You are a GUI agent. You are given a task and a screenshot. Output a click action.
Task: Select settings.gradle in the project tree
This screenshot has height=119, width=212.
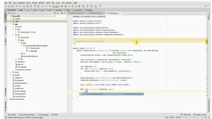20,94
